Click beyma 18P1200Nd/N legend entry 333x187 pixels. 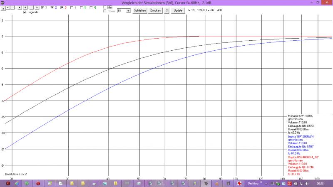point(301,137)
